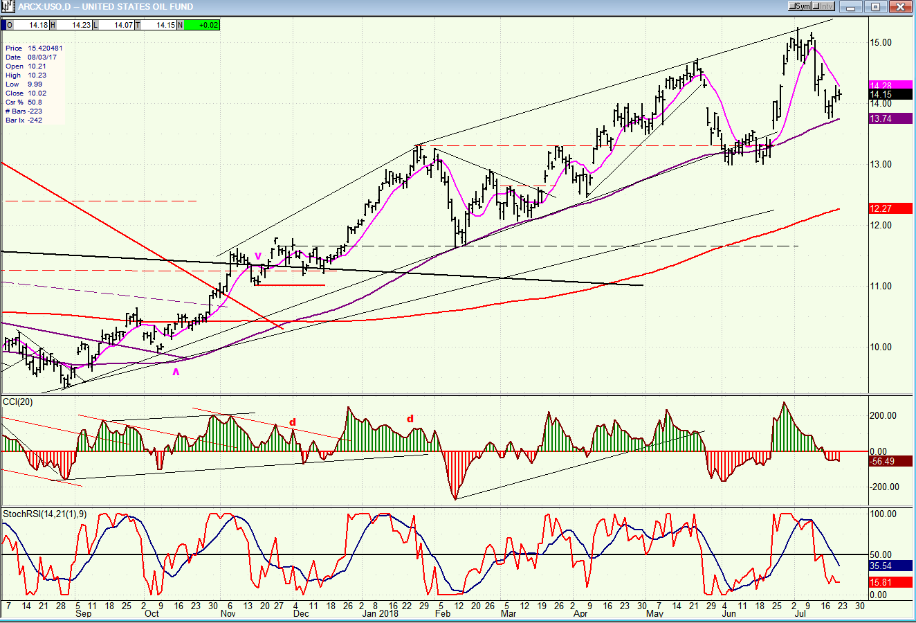Minimize the USO chart window
The image size is (916, 623).
click(852, 7)
